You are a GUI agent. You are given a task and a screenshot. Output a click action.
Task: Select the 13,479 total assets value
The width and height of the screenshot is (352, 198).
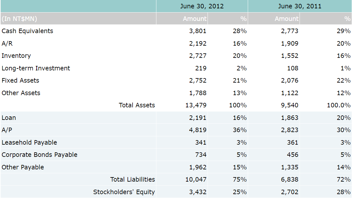[196, 105]
